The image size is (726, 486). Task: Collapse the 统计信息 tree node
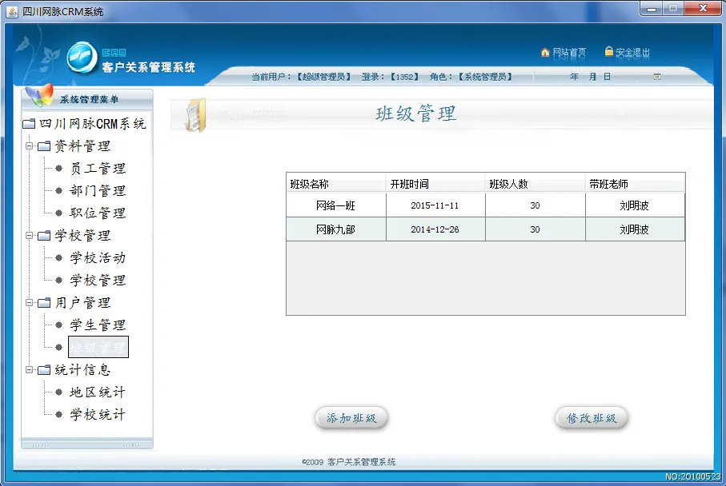[30, 370]
